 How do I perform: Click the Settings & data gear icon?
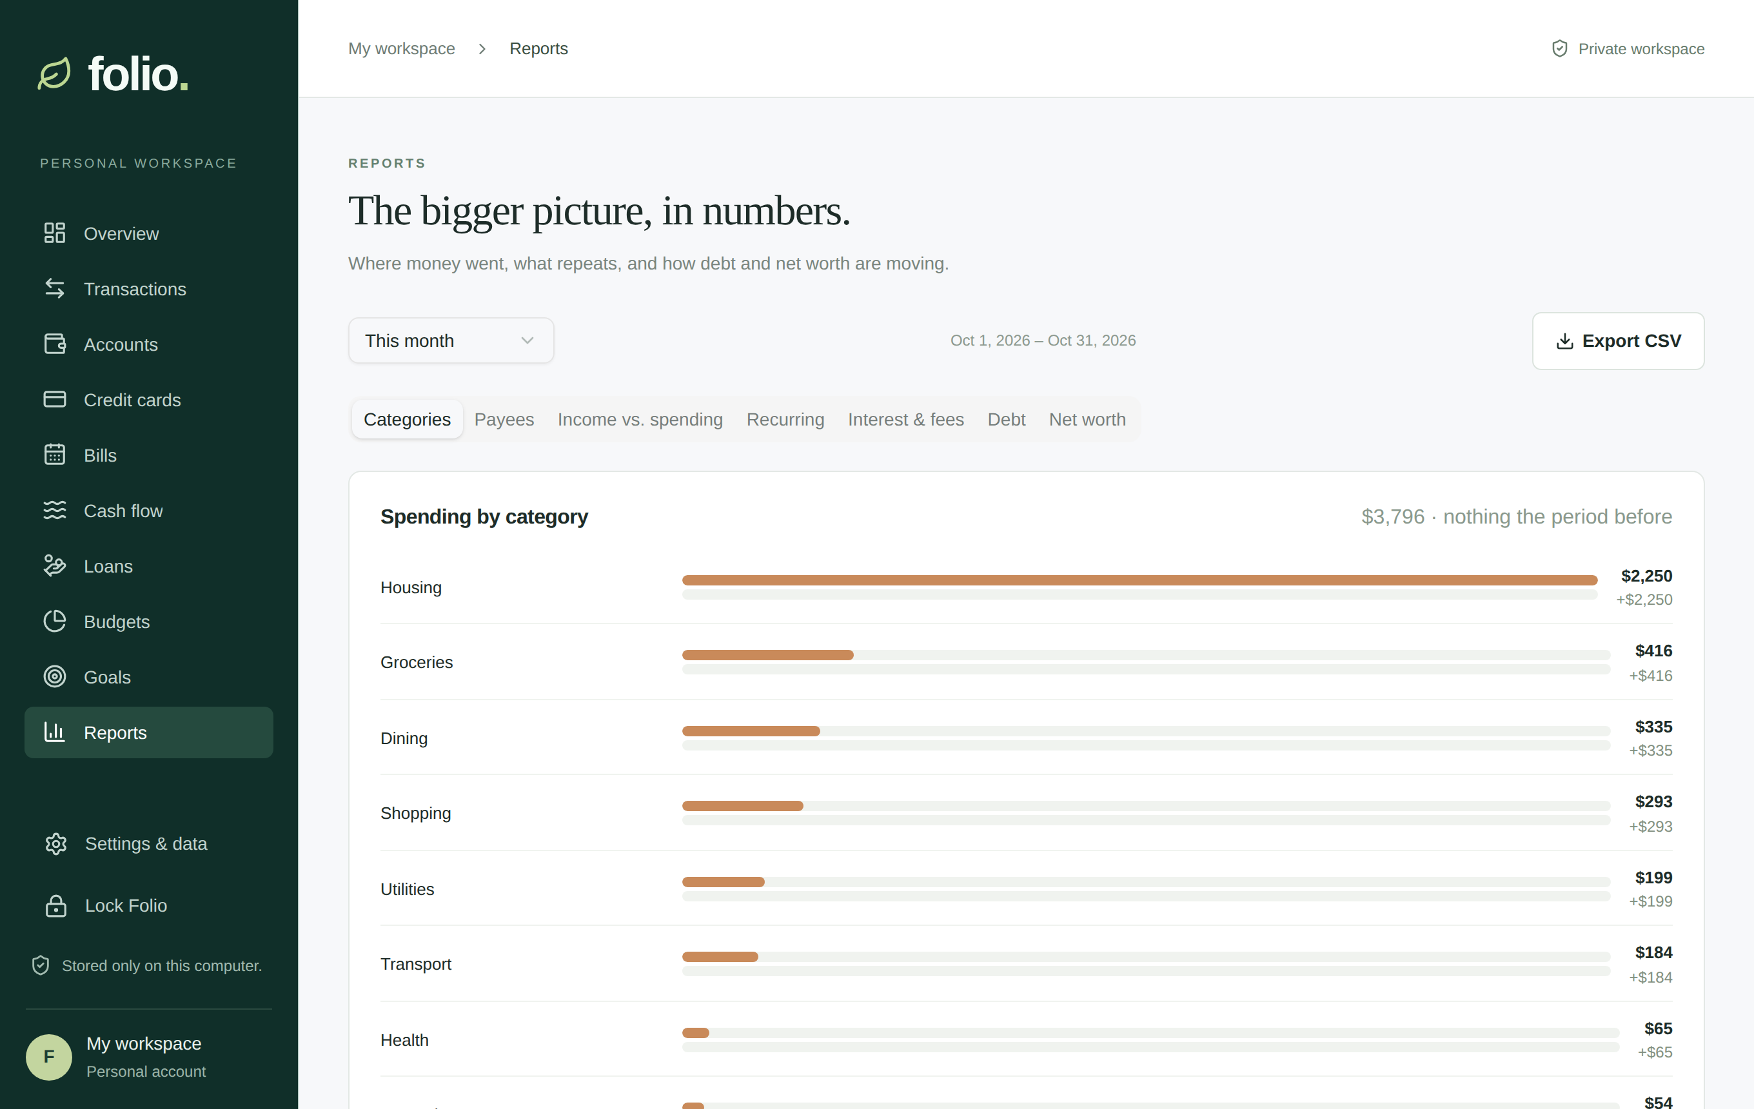pyautogui.click(x=56, y=843)
